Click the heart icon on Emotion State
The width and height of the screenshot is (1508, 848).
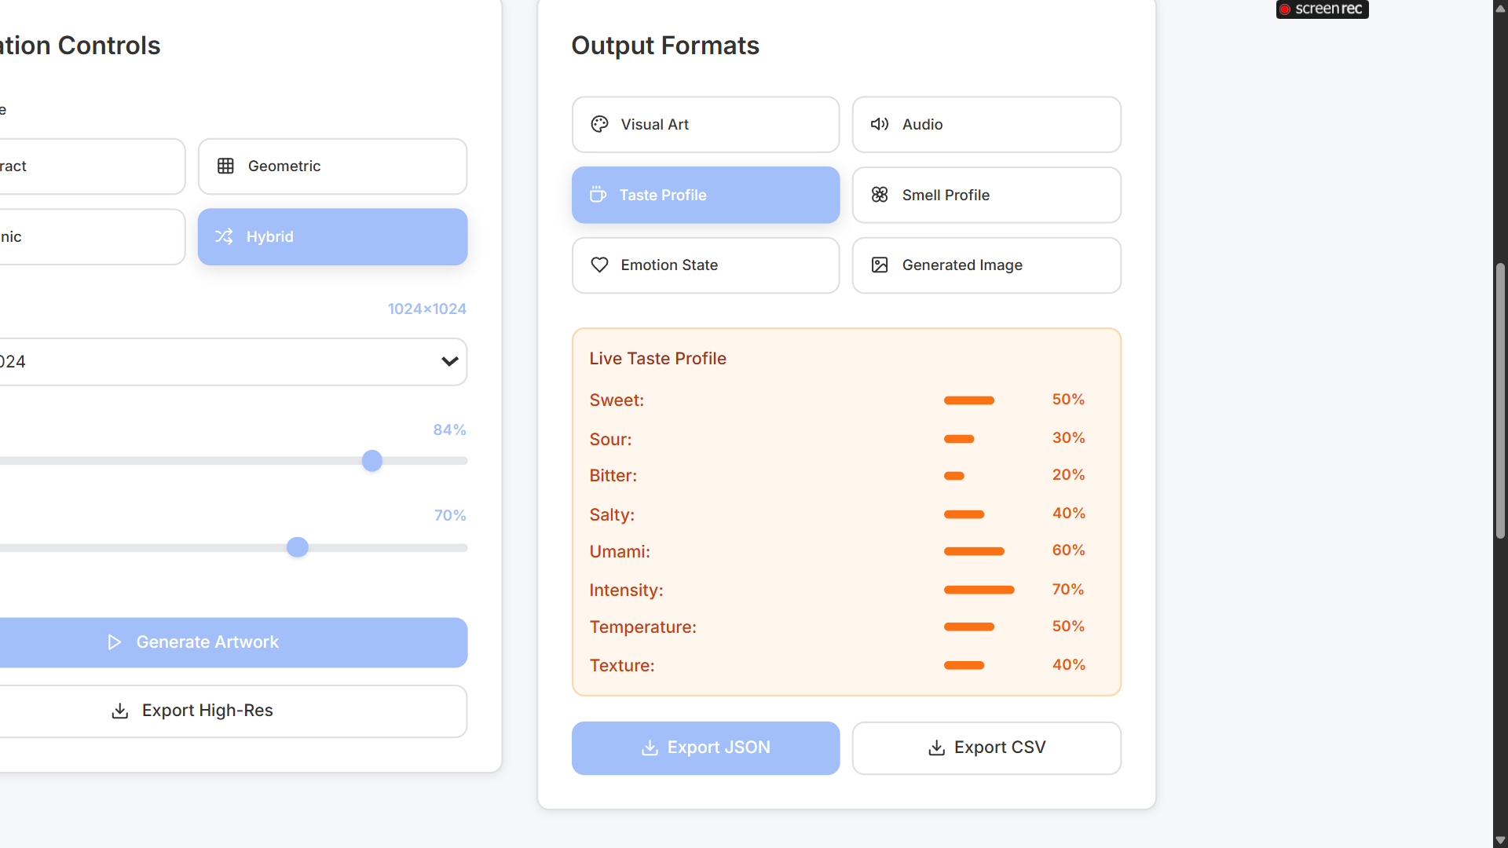(599, 265)
